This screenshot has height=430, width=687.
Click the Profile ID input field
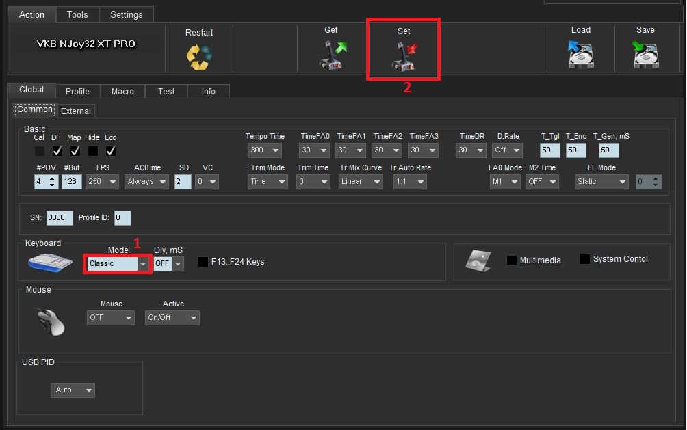(122, 217)
